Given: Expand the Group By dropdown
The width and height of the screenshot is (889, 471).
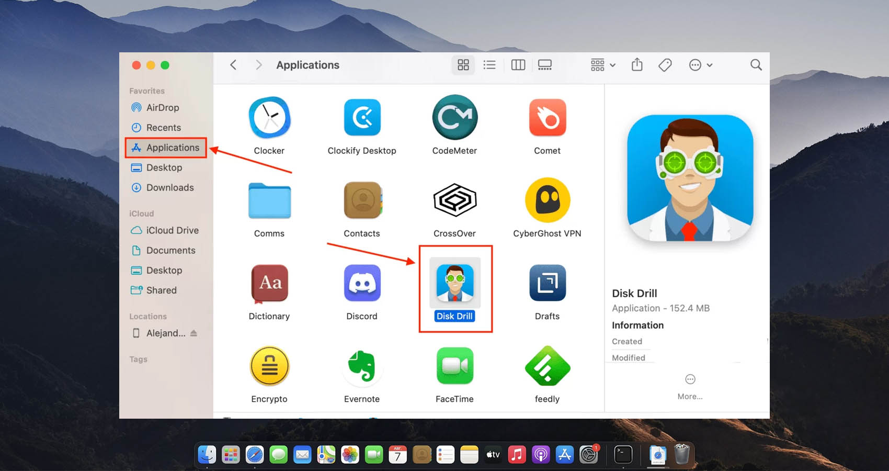Looking at the screenshot, I should 603,65.
